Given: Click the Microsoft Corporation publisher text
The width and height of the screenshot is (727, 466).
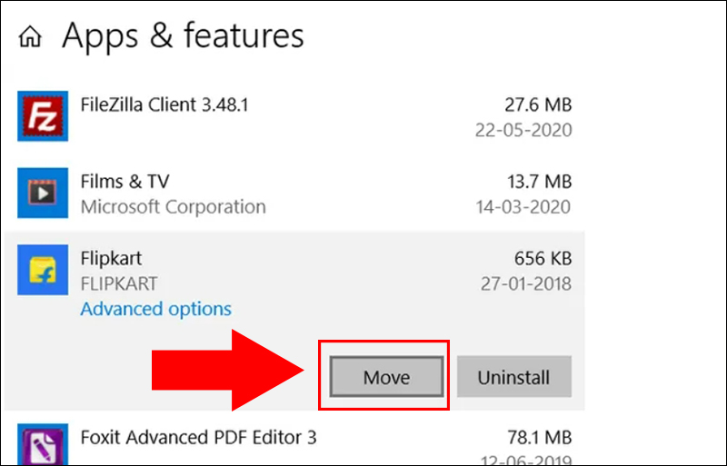Looking at the screenshot, I should [173, 207].
